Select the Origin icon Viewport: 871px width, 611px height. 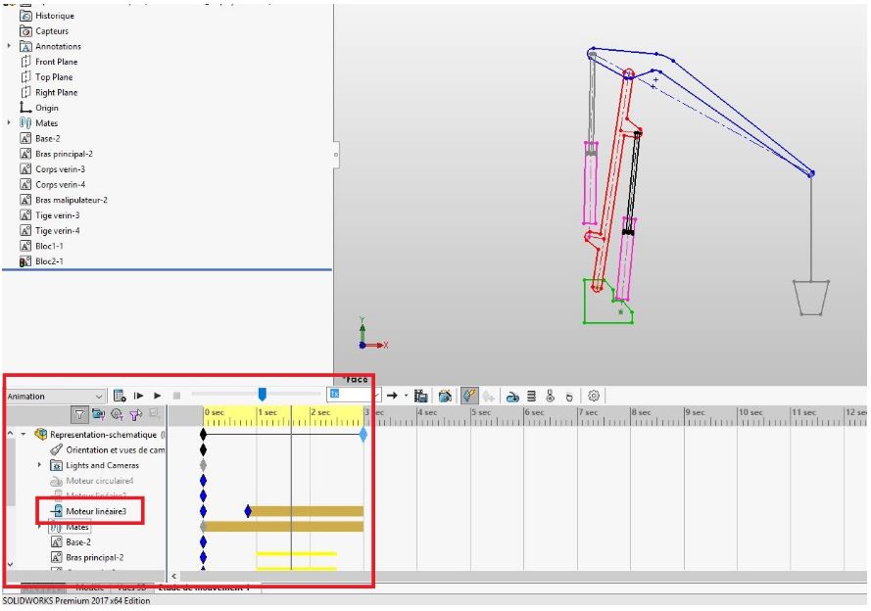tap(25, 107)
